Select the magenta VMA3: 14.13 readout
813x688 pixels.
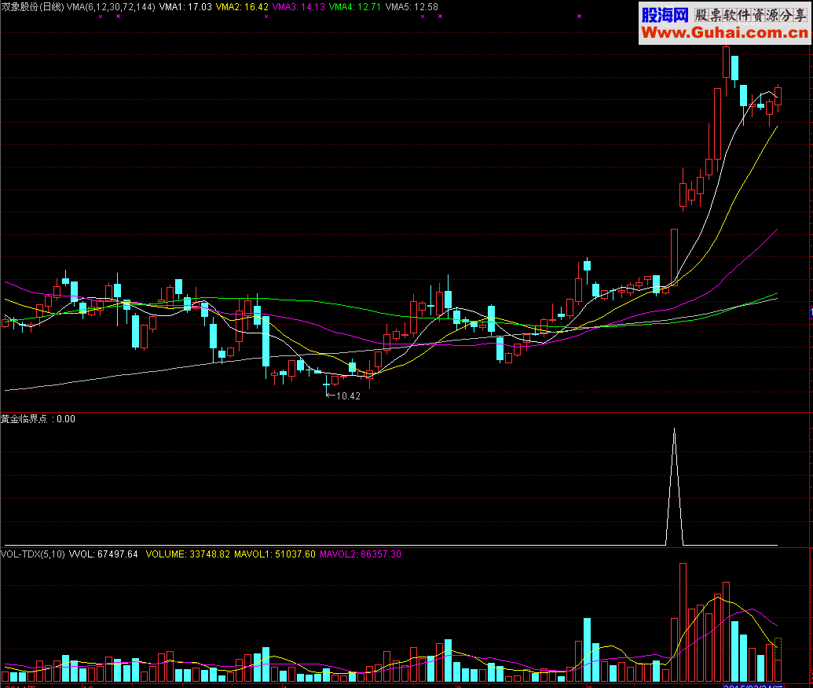pos(298,7)
